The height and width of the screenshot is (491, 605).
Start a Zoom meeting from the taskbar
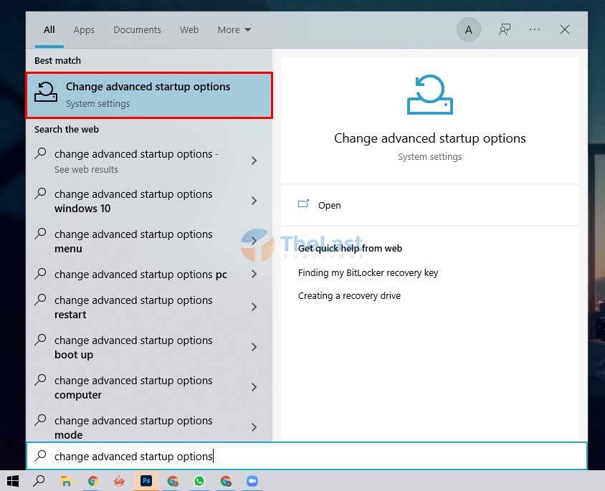(252, 481)
